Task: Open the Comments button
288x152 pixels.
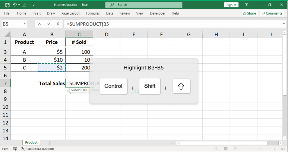Action: click(272, 13)
